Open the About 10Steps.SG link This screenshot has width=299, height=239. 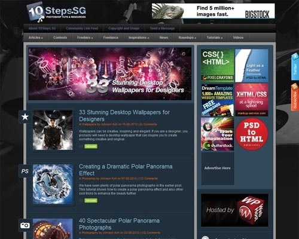point(42,29)
